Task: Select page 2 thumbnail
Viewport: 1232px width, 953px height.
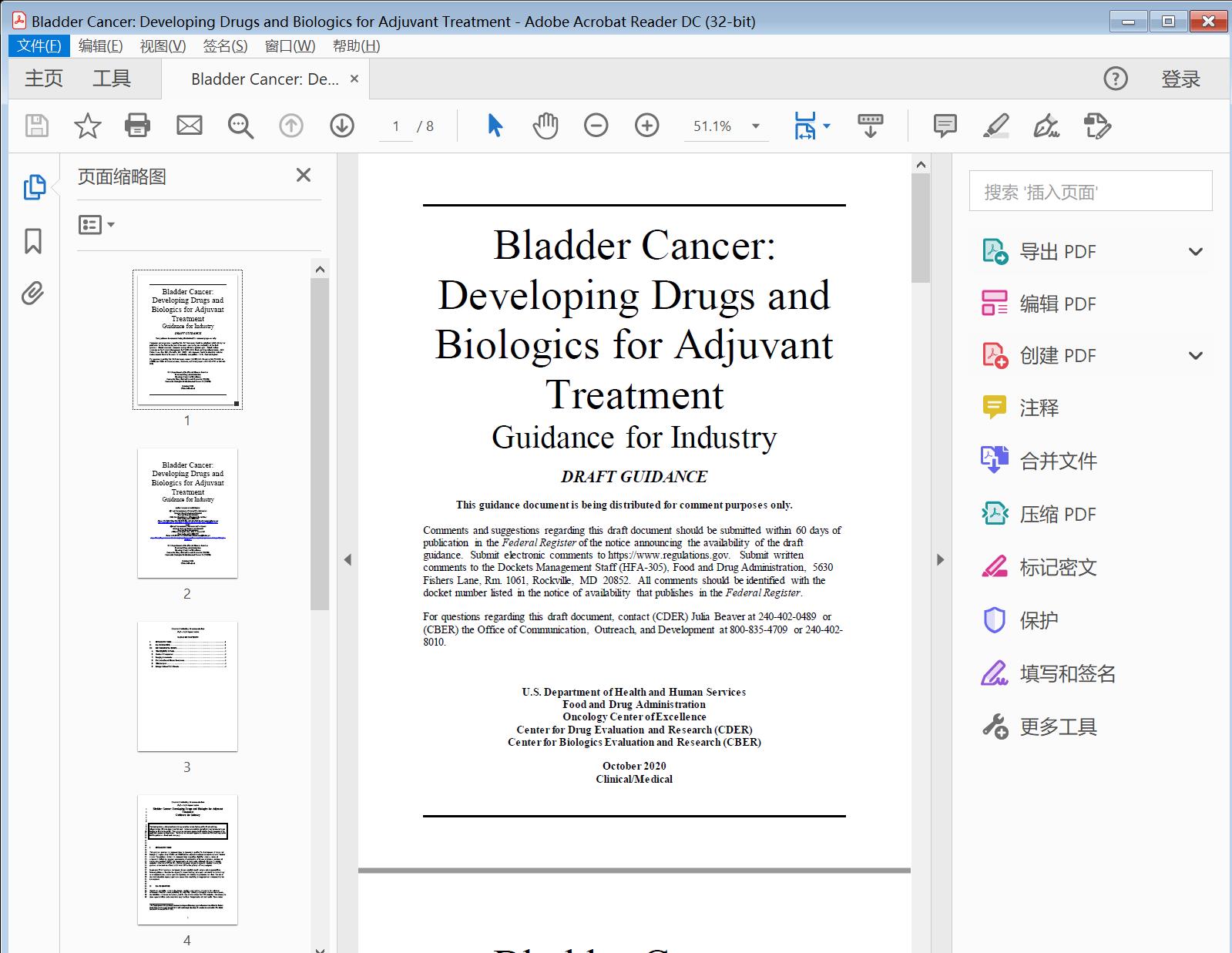Action: point(187,513)
